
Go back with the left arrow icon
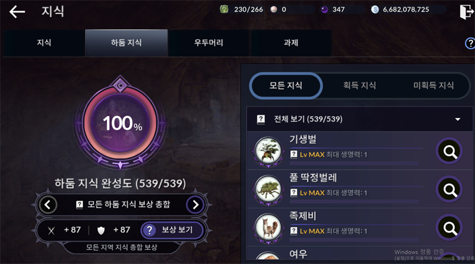point(17,12)
